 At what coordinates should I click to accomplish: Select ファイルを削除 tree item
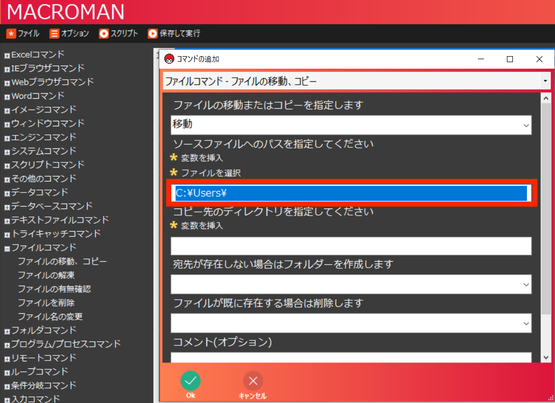coord(46,303)
